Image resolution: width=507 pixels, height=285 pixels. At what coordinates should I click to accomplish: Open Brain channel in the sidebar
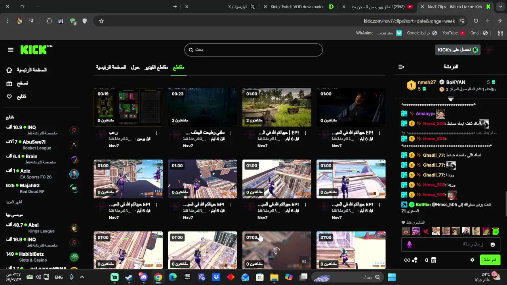pyautogui.click(x=42, y=159)
